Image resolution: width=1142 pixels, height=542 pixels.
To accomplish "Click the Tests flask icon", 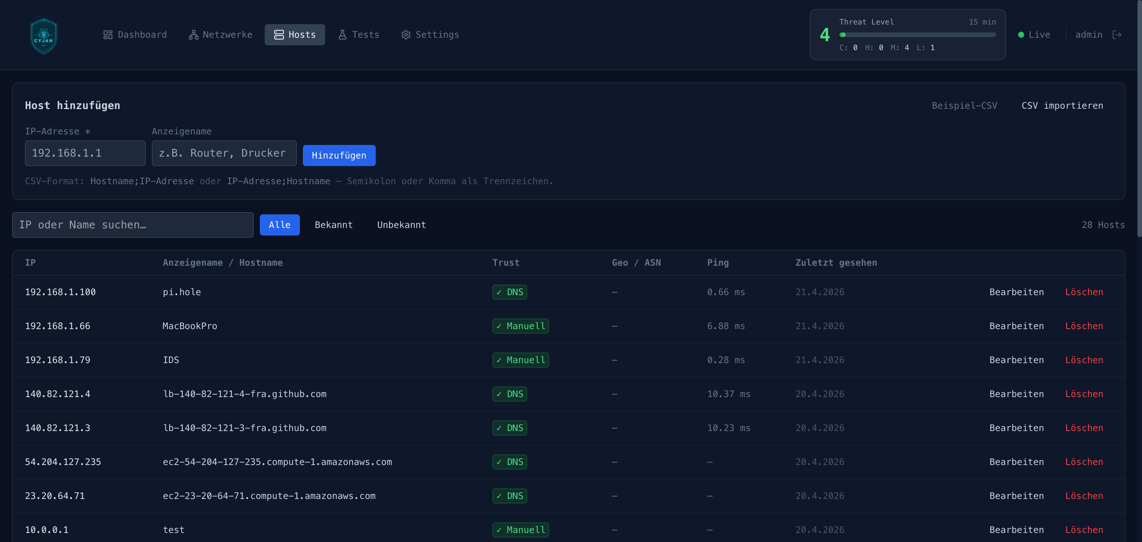I will click(342, 35).
